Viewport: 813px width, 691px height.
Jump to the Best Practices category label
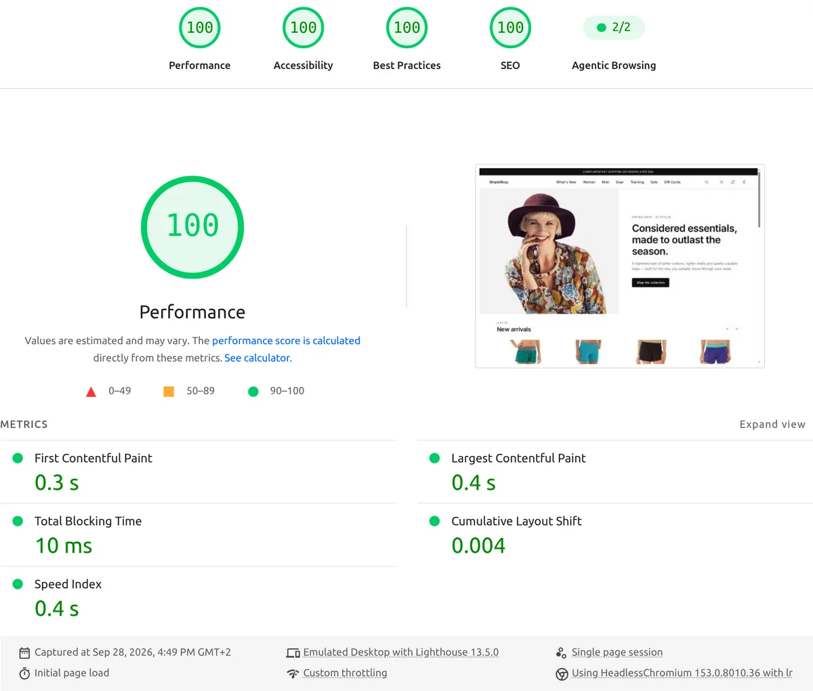[x=406, y=65]
